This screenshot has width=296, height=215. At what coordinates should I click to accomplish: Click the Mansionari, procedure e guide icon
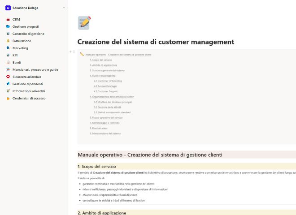(8, 69)
